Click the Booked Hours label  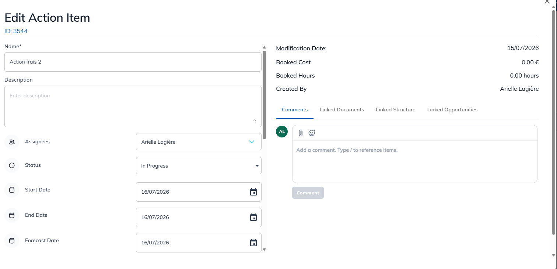tap(295, 76)
